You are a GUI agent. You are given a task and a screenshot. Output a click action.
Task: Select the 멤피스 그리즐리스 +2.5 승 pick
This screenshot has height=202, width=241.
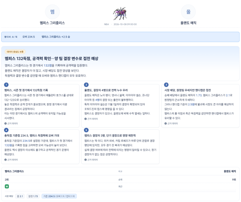pos(56,37)
